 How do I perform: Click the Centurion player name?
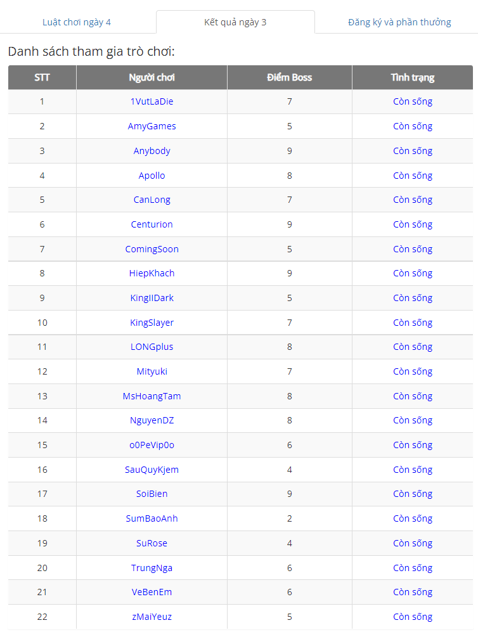[x=152, y=224]
